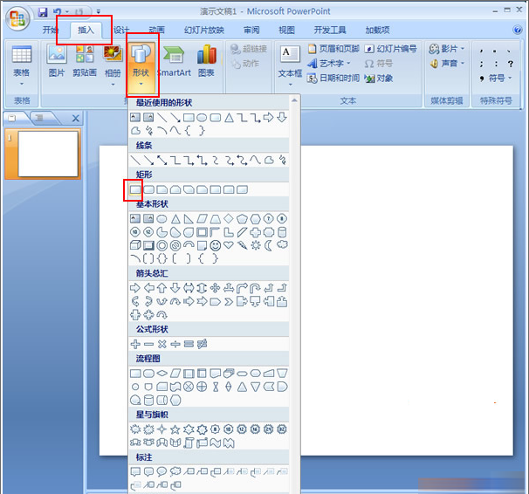
Task: Choose plain rectangle under 矩形
Action: point(135,189)
